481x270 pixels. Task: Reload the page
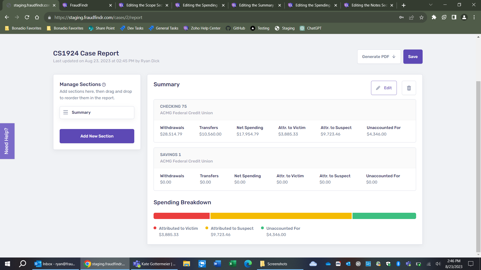tap(27, 17)
